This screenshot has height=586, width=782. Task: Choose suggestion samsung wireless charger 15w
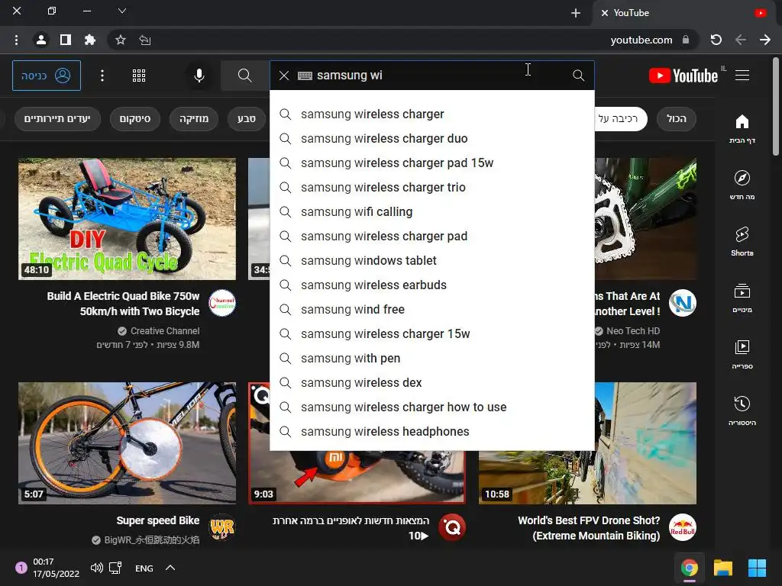[432, 334]
